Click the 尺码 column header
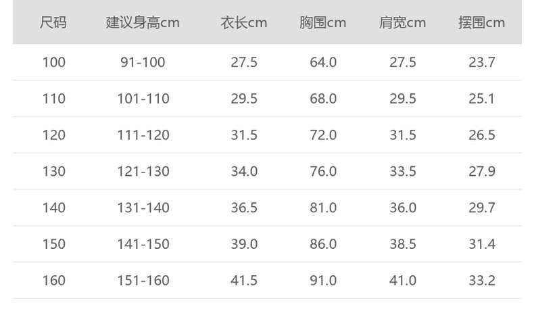 pyautogui.click(x=53, y=22)
